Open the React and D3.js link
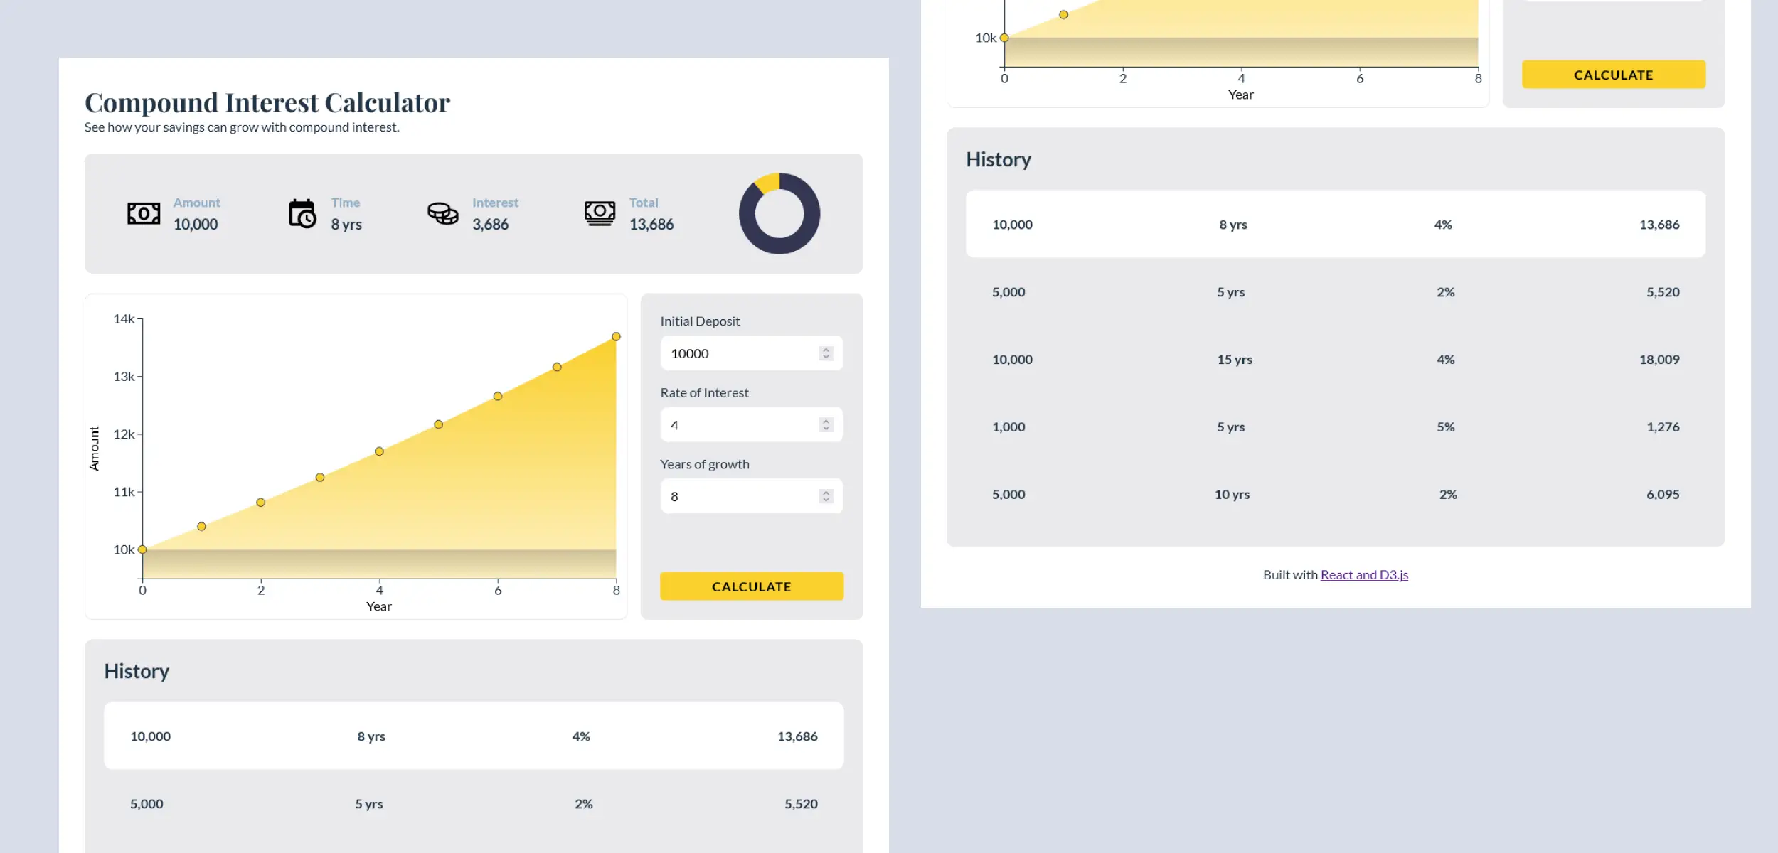The image size is (1778, 853). [x=1363, y=574]
